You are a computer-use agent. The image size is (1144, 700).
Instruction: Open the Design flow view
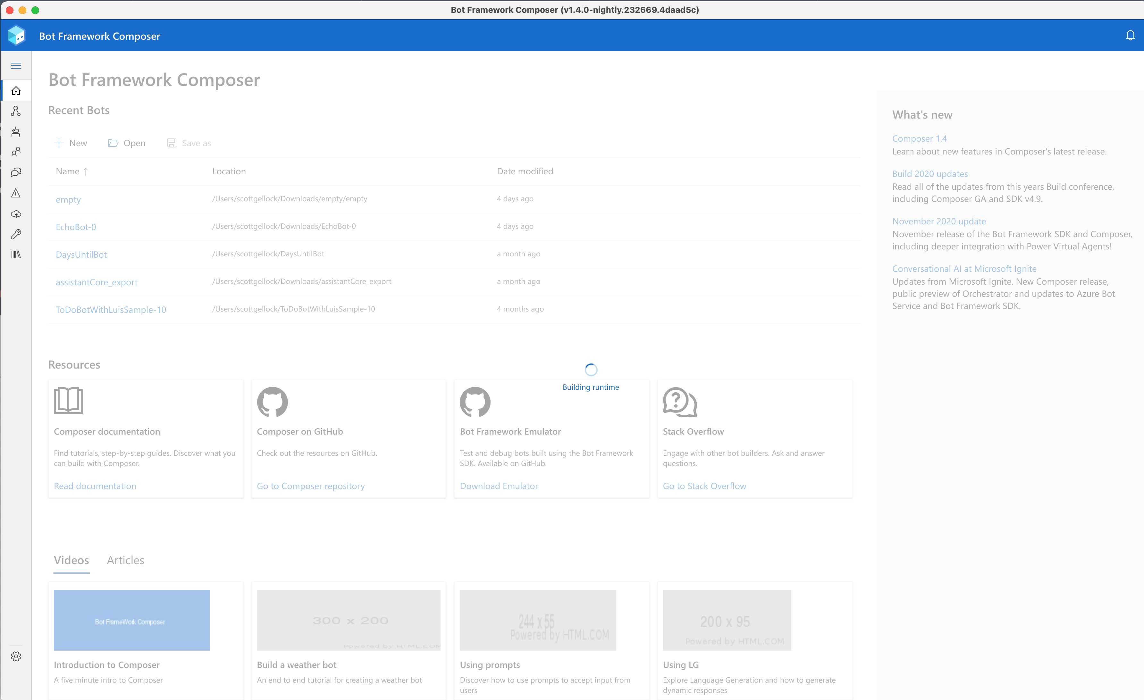tap(16, 111)
